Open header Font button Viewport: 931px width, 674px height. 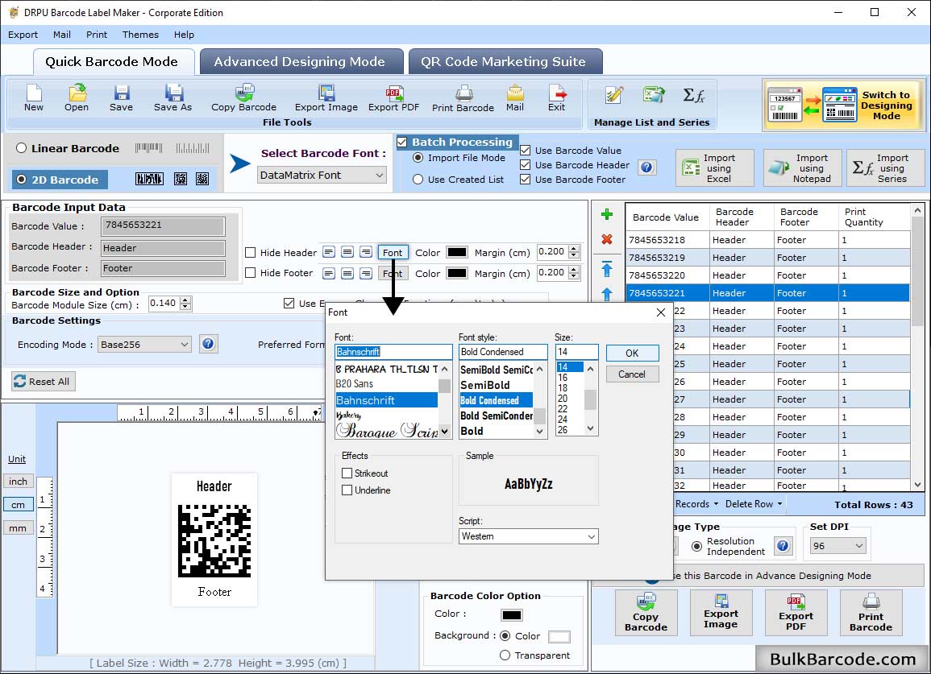pyautogui.click(x=393, y=252)
